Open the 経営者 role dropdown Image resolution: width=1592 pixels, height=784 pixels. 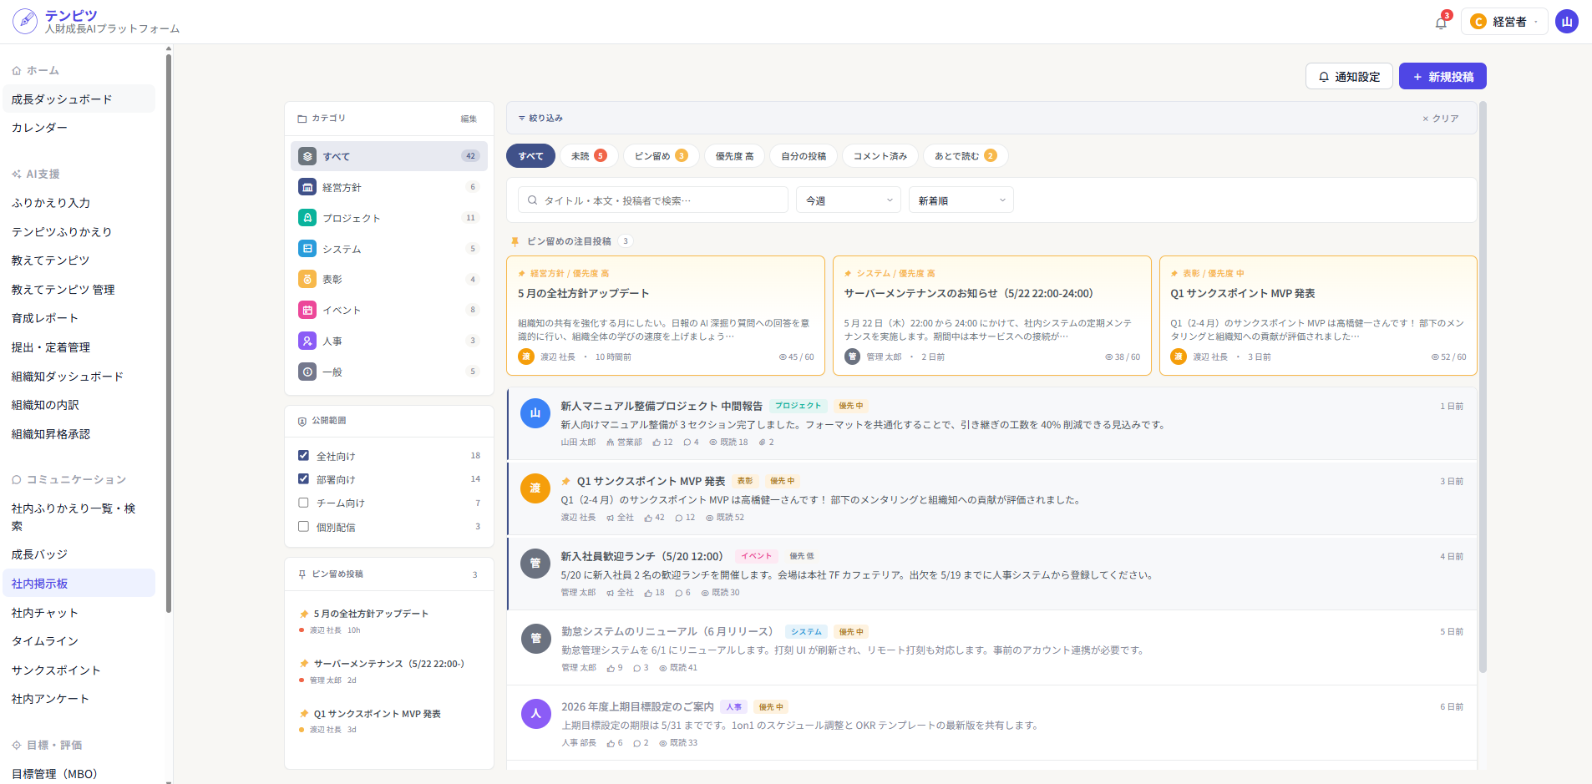1504,22
